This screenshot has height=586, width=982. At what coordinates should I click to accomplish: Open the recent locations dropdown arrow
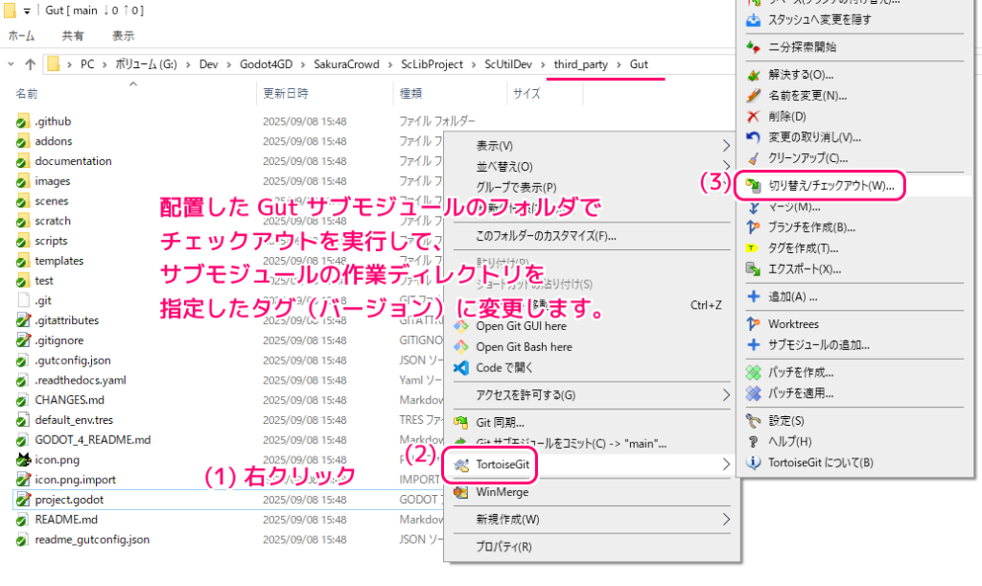coord(11,64)
